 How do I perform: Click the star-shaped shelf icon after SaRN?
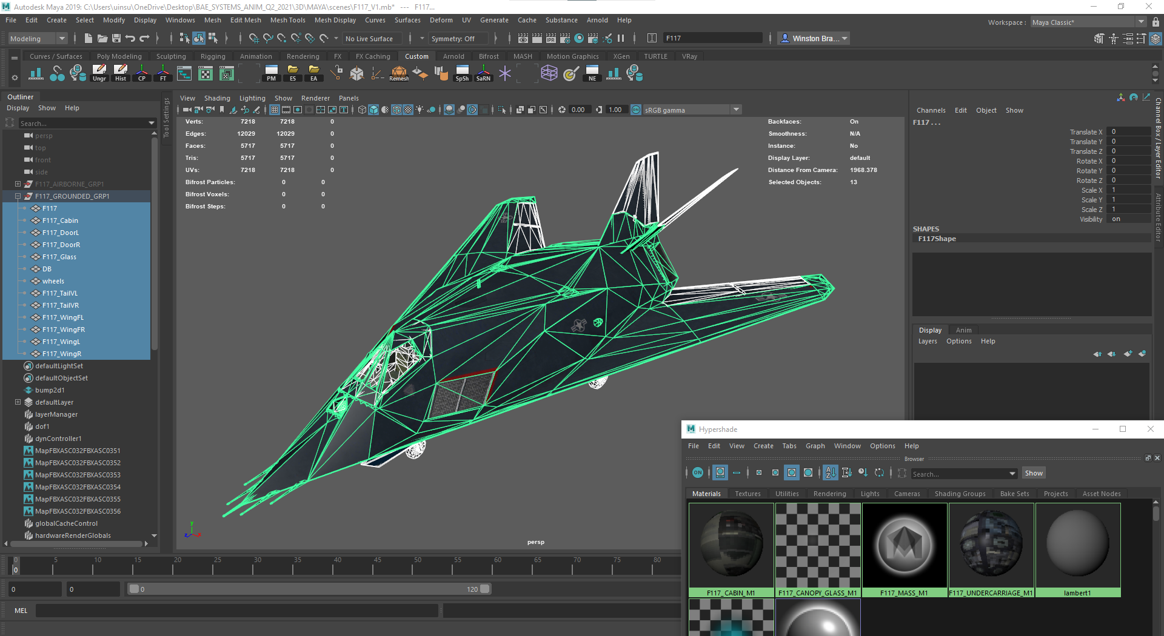click(x=505, y=73)
